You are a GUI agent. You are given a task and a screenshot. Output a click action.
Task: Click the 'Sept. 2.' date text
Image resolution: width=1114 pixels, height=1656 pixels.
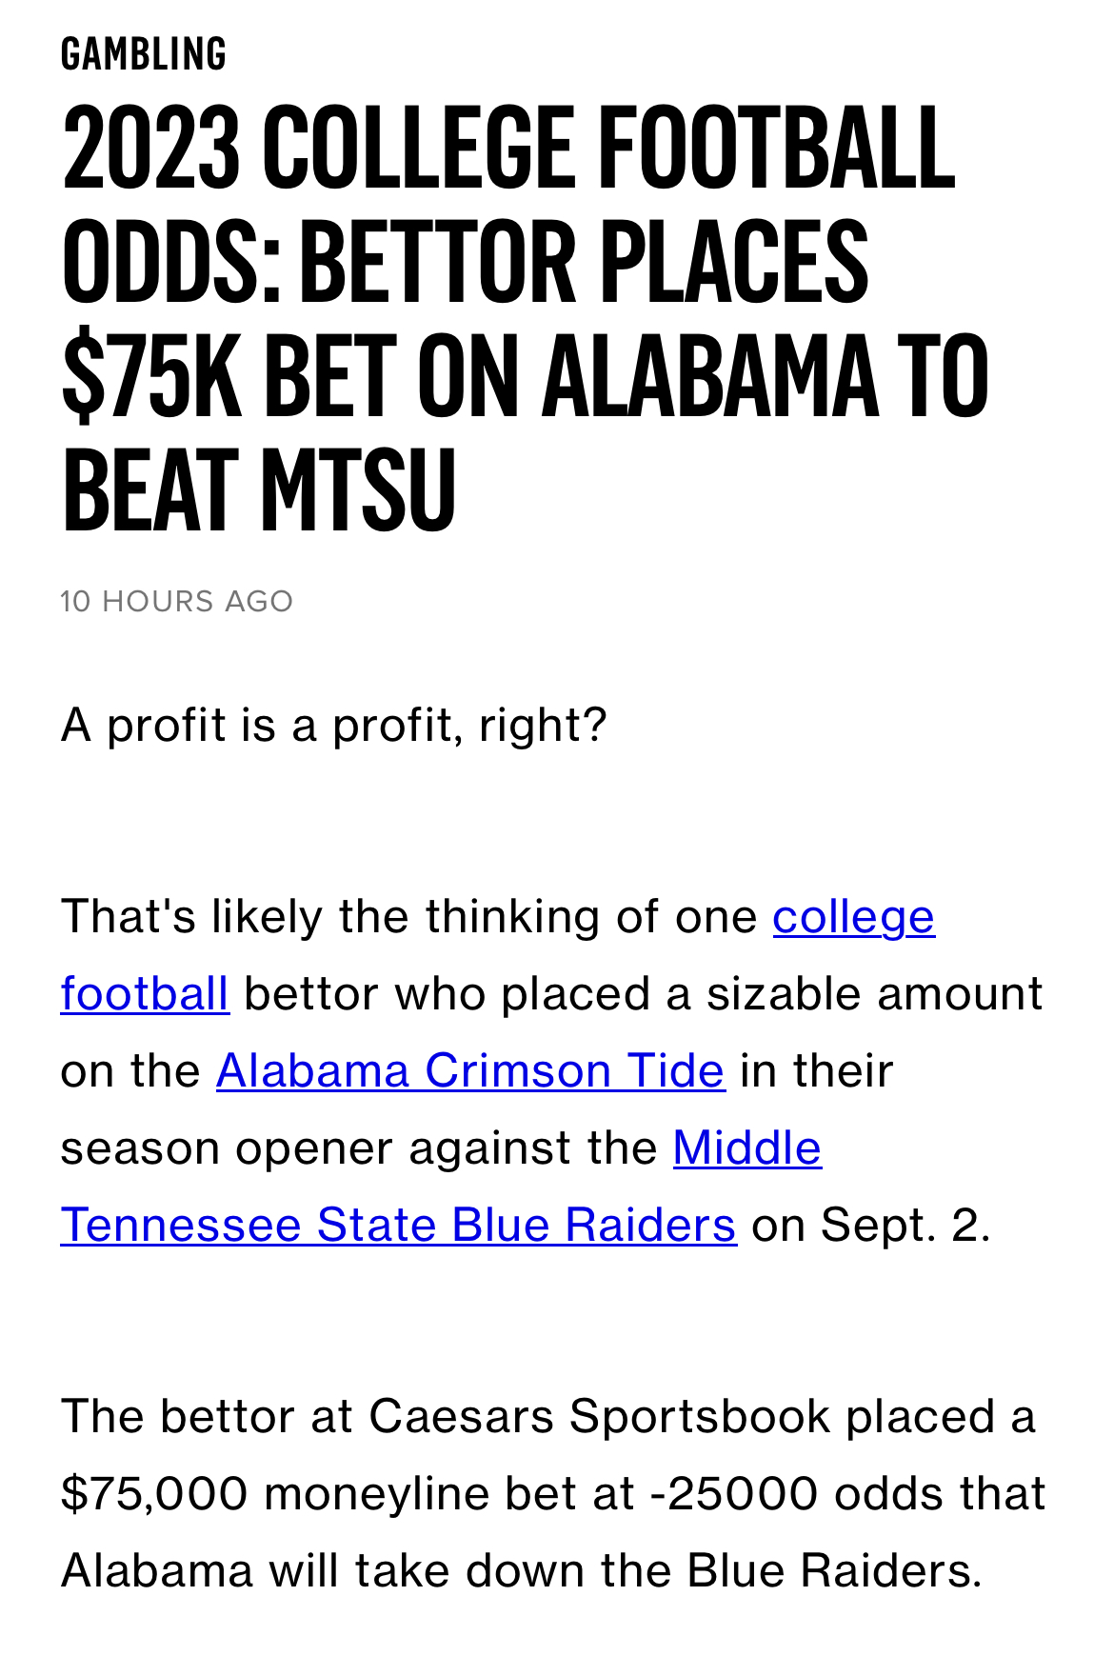[905, 1226]
